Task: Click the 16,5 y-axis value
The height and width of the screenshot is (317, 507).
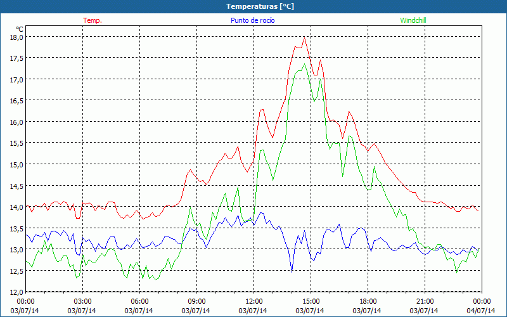Action: (x=17, y=101)
